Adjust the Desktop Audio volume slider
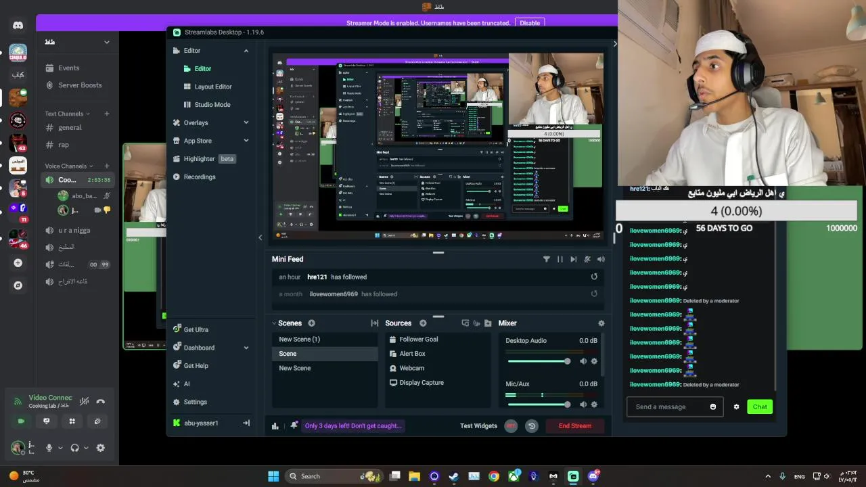 539,361
